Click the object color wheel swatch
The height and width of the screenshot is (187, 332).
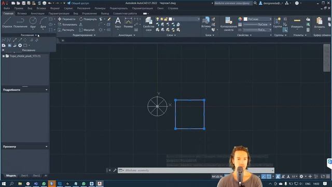(240, 19)
